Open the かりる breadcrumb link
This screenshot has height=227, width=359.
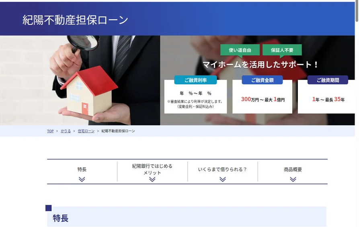[66, 131]
